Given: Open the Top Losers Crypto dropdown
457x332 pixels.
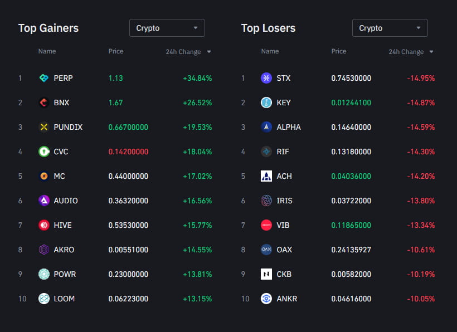Looking at the screenshot, I should pyautogui.click(x=390, y=28).
